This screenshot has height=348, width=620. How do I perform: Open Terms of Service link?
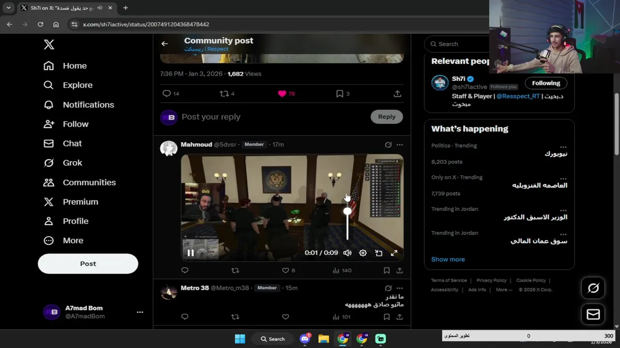[x=449, y=280]
